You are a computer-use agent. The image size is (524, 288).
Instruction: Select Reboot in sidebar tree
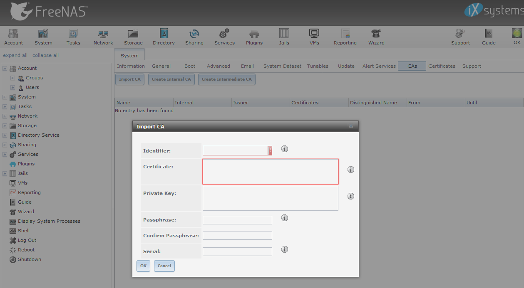26,250
